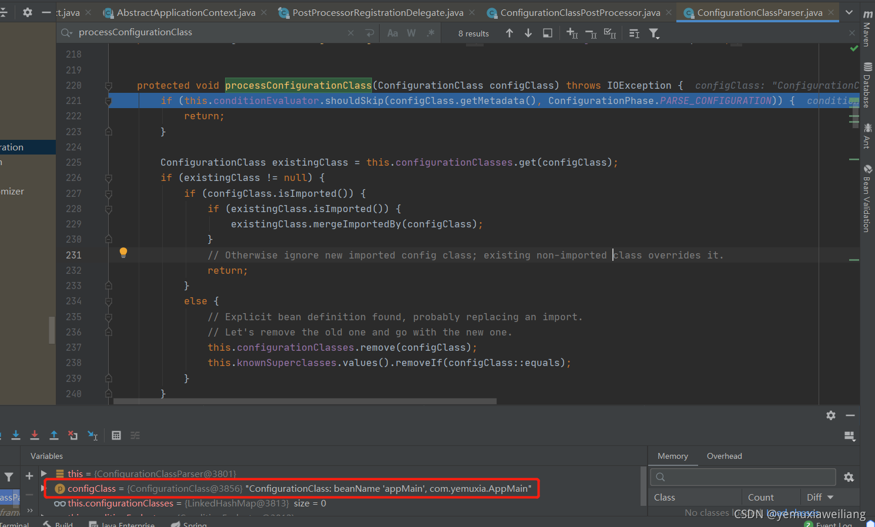Viewport: 875px width, 527px height.
Task: Restore debug layout icon
Action: (849, 436)
